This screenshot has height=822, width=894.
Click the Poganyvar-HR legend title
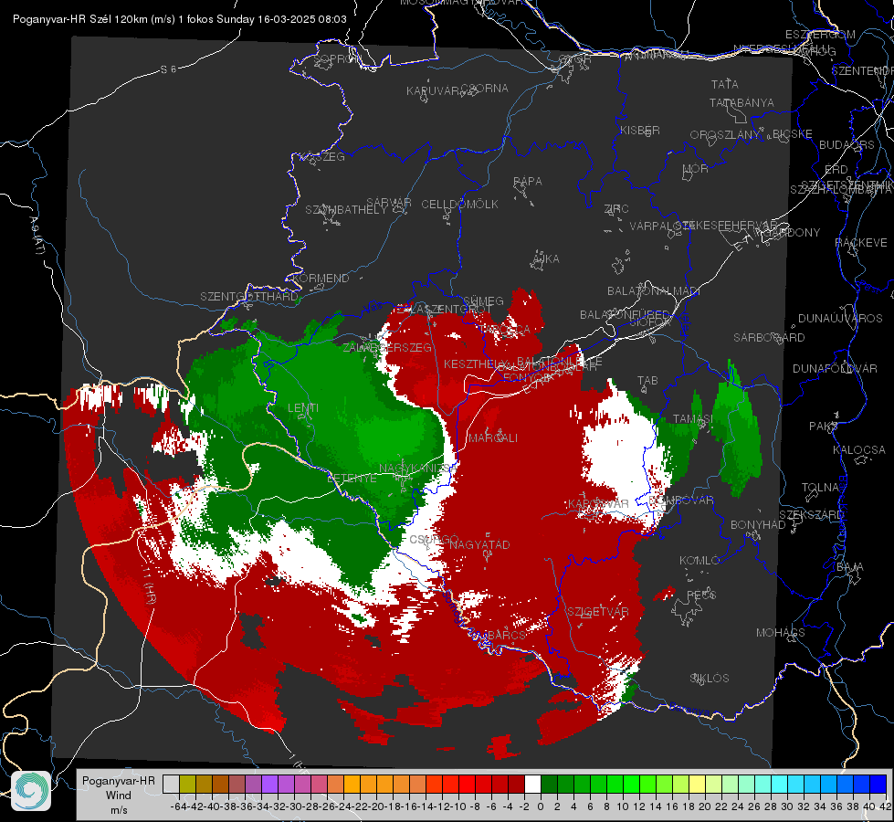coord(118,781)
